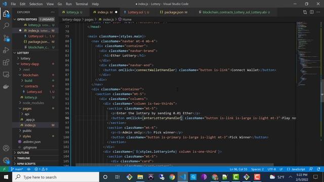The height and width of the screenshot is (182, 324).
Task: Open the Manage gear icon
Action: 6,160
